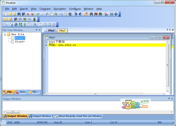Click editor vertical scrollbar down arrow
The height and width of the screenshot is (126, 176).
pyautogui.click(x=168, y=91)
